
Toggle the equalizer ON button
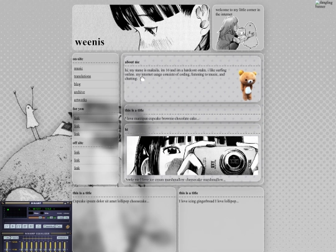click(x=7, y=238)
